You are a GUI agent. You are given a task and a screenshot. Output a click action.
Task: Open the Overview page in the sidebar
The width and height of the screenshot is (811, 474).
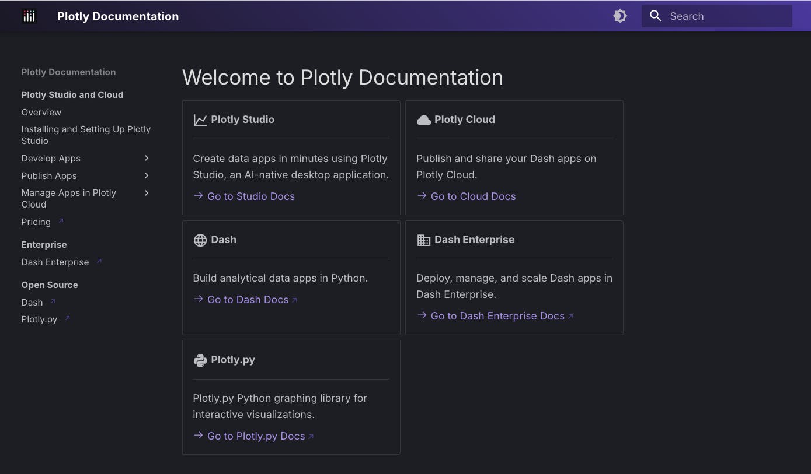41,112
